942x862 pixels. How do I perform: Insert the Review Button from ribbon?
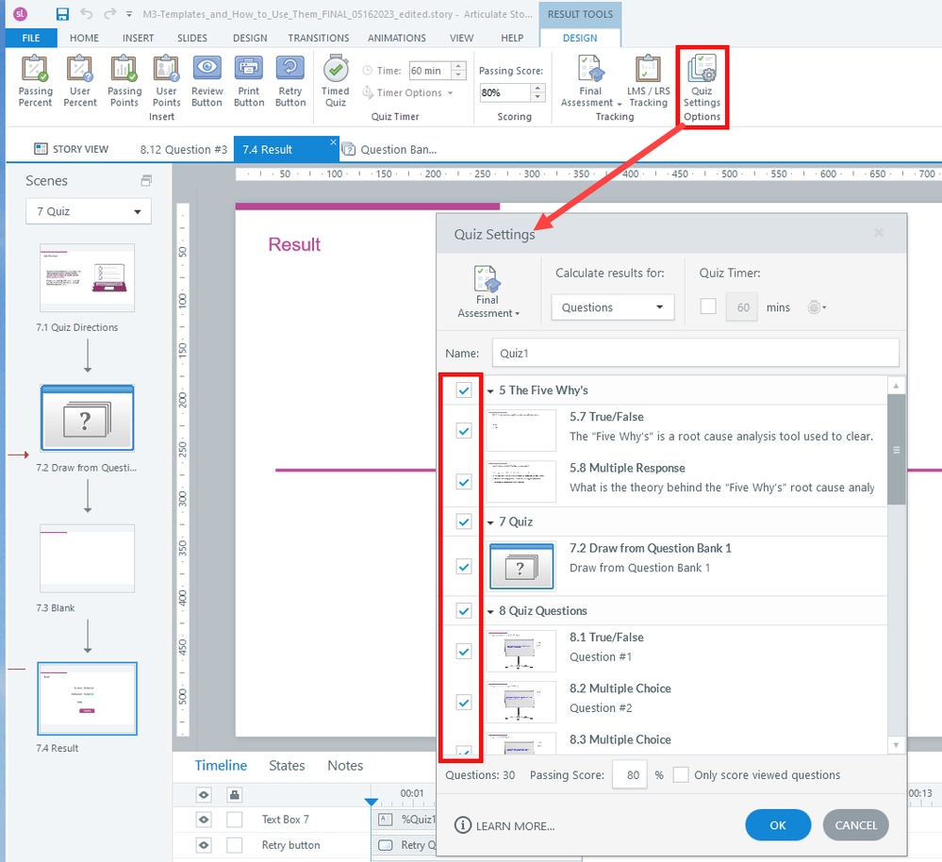[x=207, y=82]
